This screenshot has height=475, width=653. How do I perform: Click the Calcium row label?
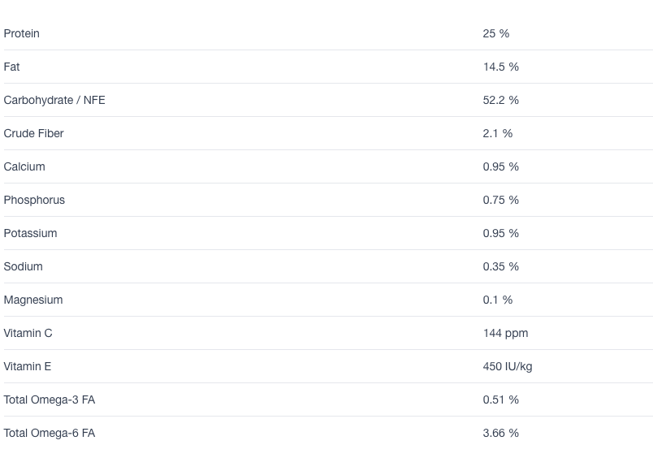[24, 166]
